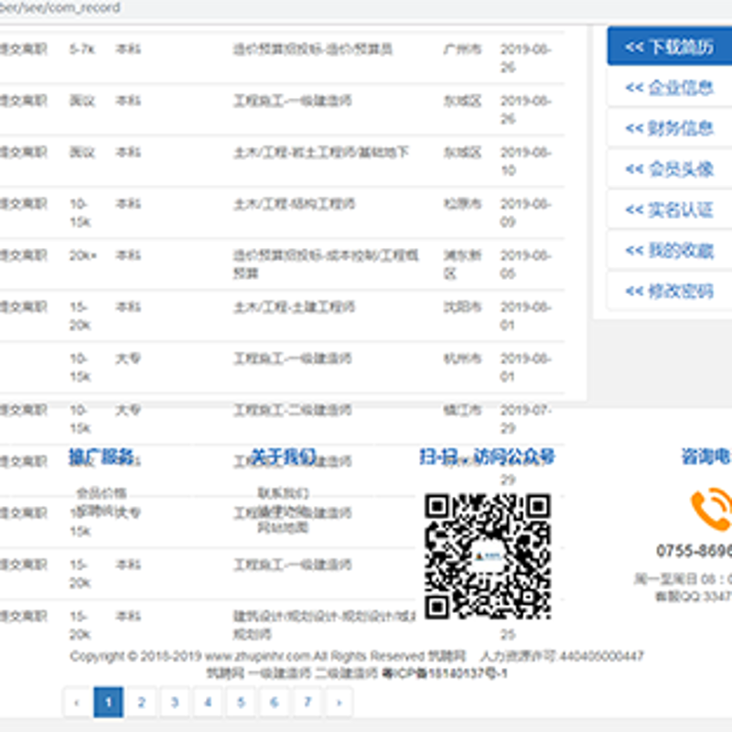Viewport: 732px width, 732px height.
Task: Select 财务信息 in the sidebar
Action: point(670,128)
